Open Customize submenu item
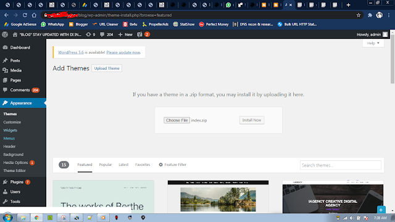395x222 pixels. 12,122
